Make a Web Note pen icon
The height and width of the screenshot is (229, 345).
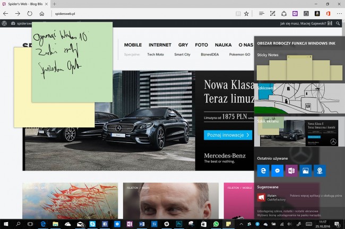pyautogui.click(x=273, y=14)
